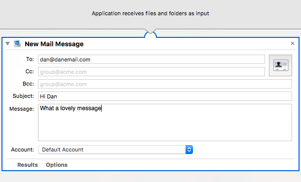The image size is (301, 182).
Task: Show the Results section
Action: (28, 165)
